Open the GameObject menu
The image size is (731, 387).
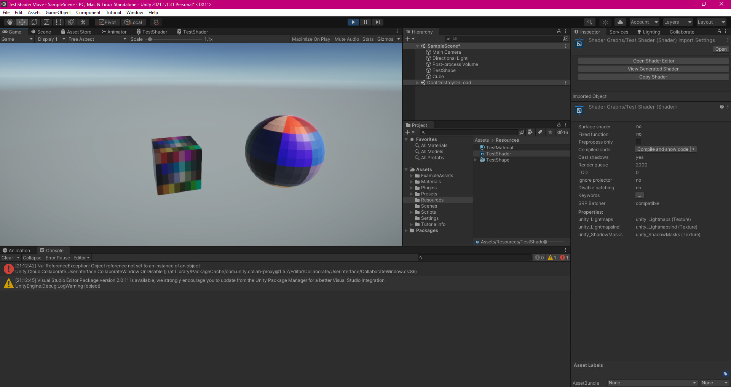click(58, 12)
